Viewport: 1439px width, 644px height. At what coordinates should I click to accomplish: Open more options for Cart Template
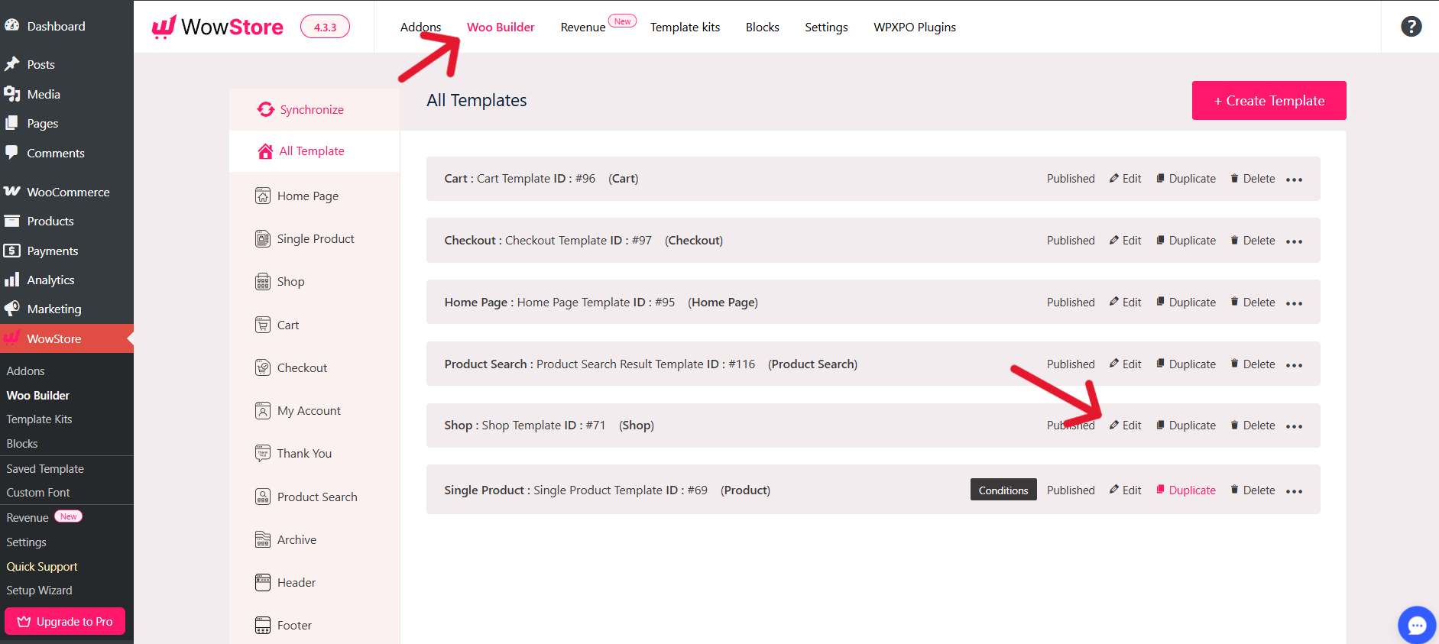coord(1294,180)
